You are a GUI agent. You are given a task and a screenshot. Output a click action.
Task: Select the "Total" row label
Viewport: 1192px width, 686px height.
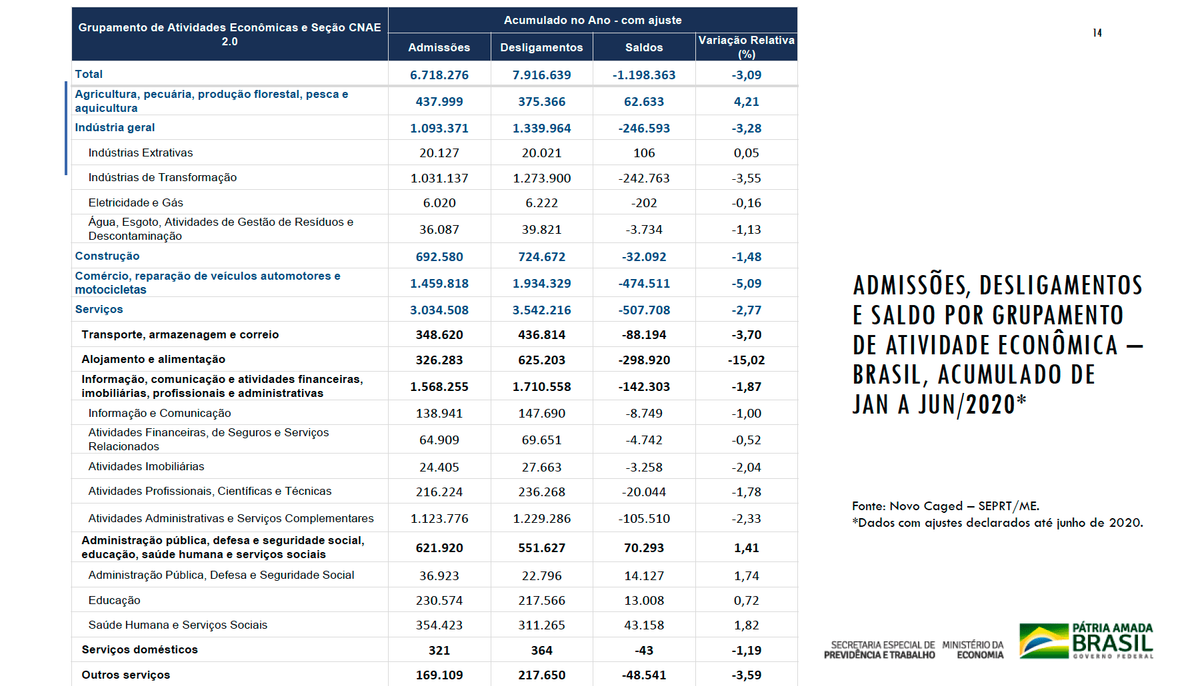pos(89,74)
